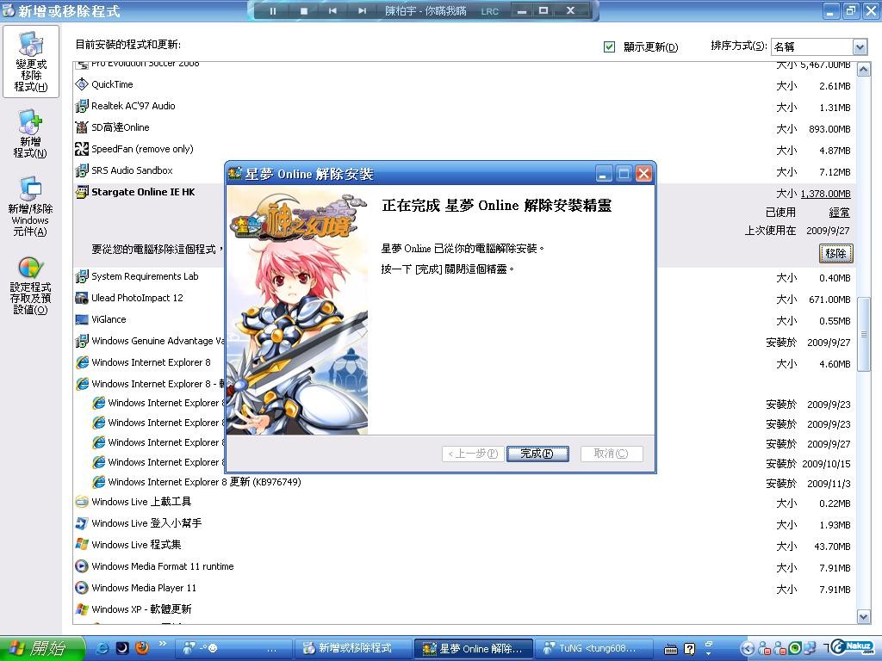The width and height of the screenshot is (882, 661).
Task: Click program list scrollbar down arrow
Action: pos(864,616)
